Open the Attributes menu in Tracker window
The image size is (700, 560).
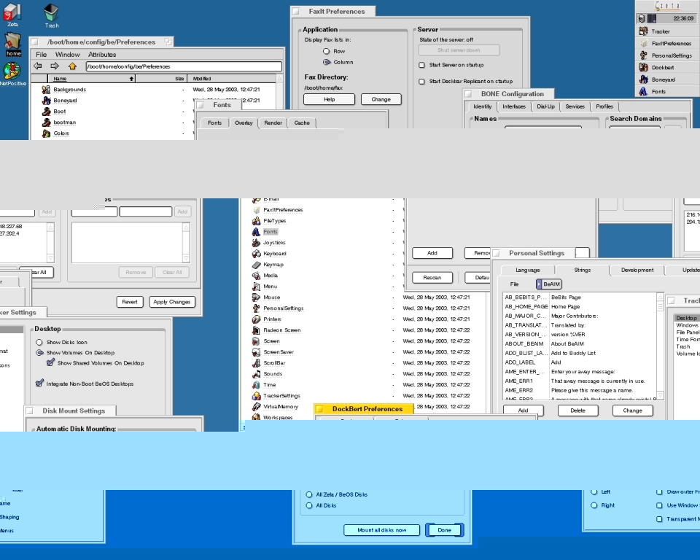click(102, 55)
